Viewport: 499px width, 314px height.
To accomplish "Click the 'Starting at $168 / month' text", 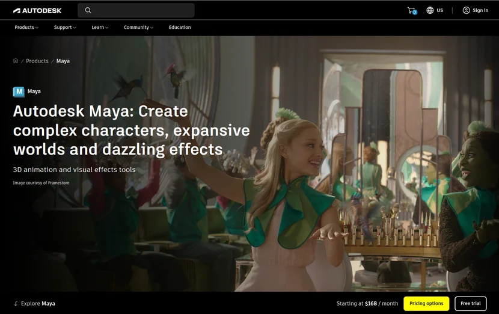I will [x=367, y=304].
